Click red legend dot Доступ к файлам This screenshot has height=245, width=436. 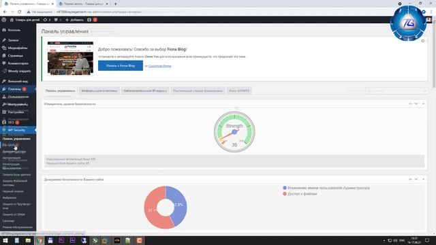pos(285,193)
